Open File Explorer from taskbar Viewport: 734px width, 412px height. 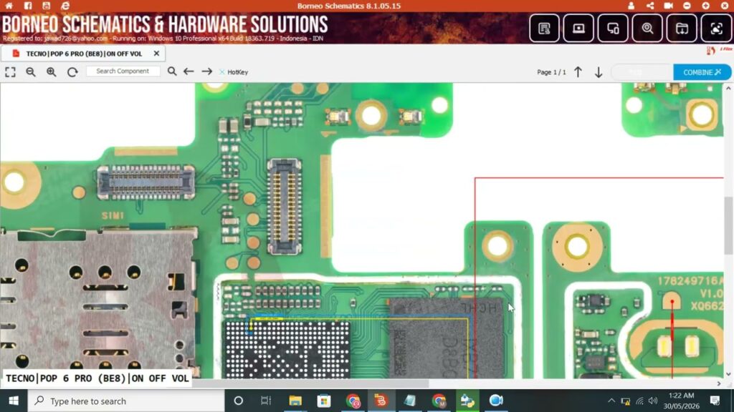tap(295, 401)
